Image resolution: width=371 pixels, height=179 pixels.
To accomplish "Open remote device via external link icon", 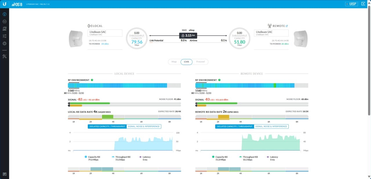I will [x=287, y=26].
